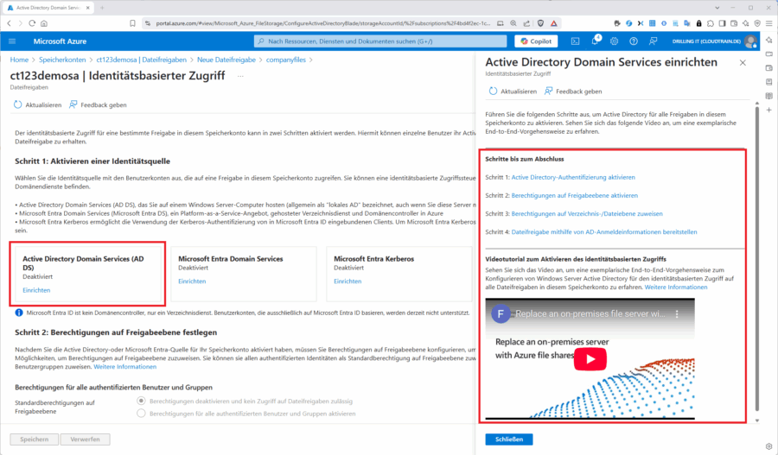Viewport: 778px width, 455px height.
Task: Open Azure portal settings gear
Action: point(615,41)
